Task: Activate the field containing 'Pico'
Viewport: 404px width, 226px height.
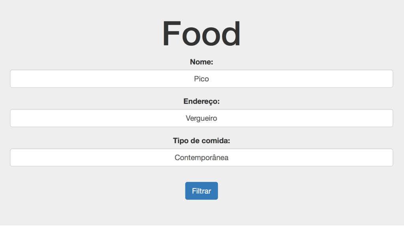Action: [x=201, y=79]
